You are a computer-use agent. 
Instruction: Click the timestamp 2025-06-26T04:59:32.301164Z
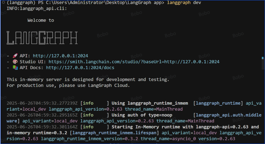click(x=42, y=127)
